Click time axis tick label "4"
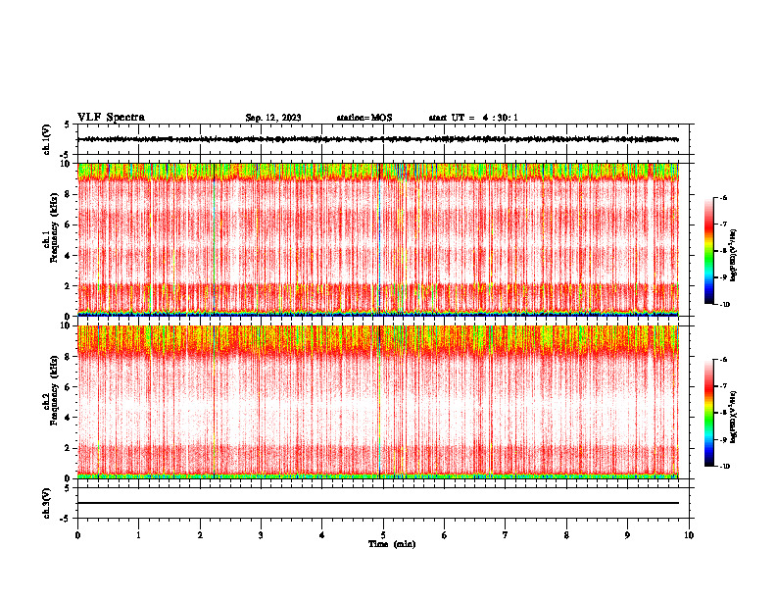 click(322, 535)
